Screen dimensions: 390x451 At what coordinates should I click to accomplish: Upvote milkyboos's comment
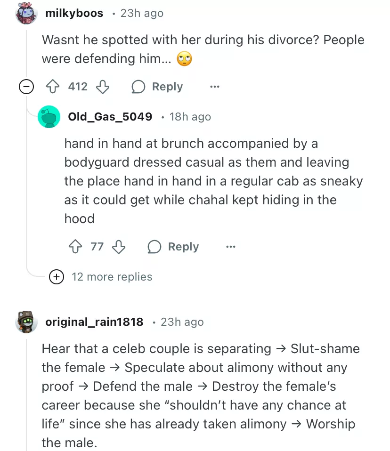tap(52, 87)
